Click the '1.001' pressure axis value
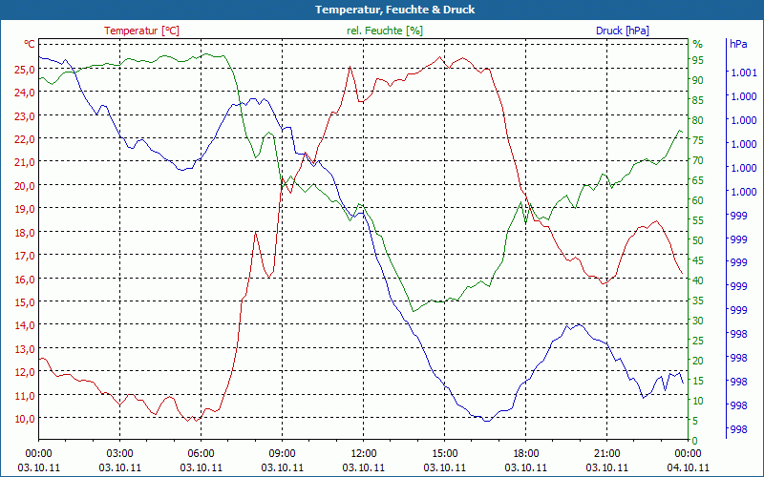Screen dimensions: 764x477 pos(743,73)
